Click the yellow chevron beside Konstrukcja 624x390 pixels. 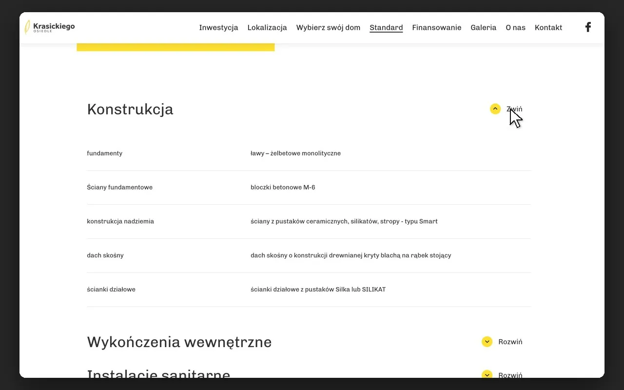(495, 109)
